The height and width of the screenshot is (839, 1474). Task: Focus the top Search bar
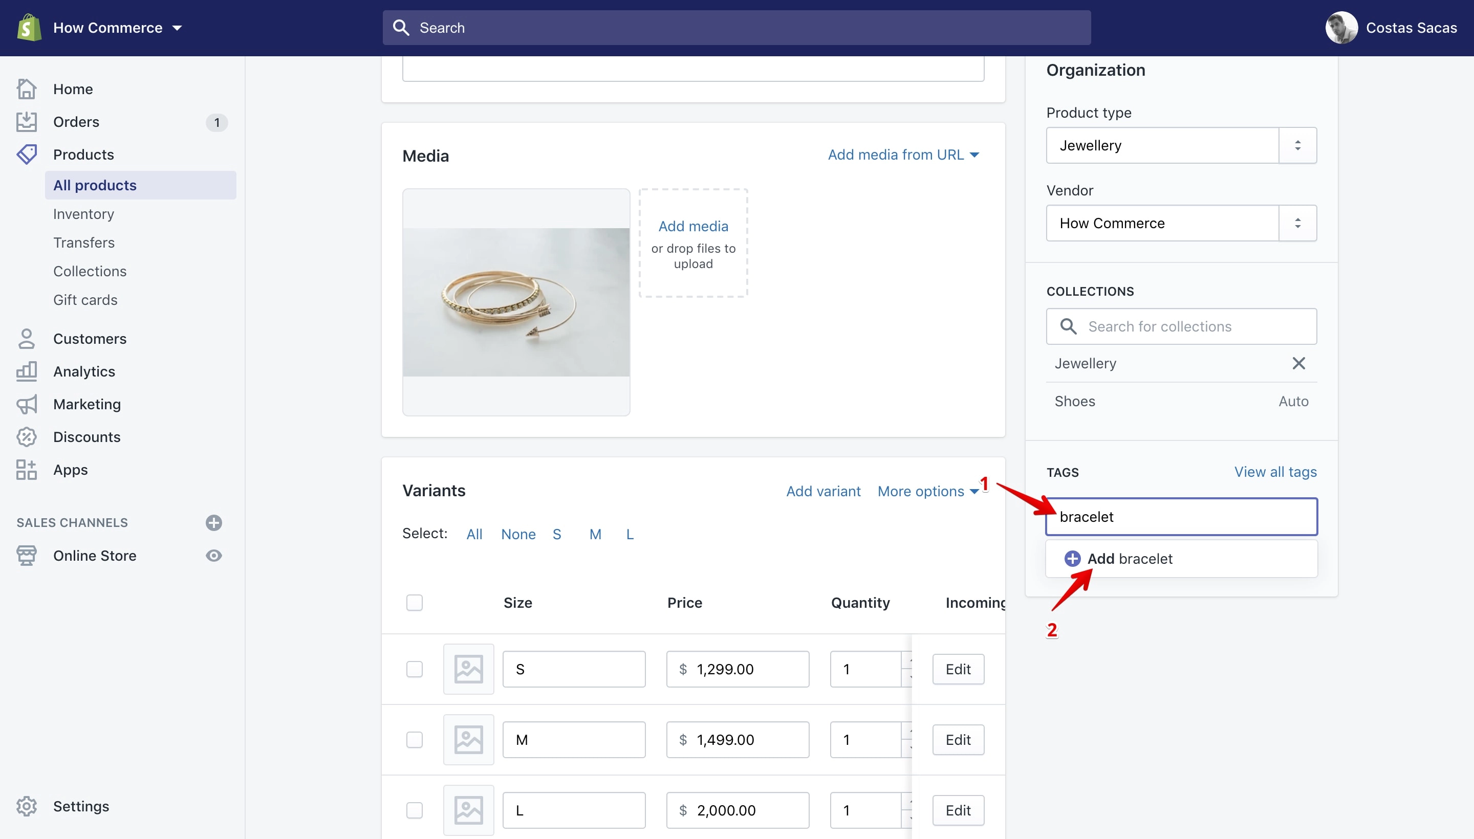[736, 28]
